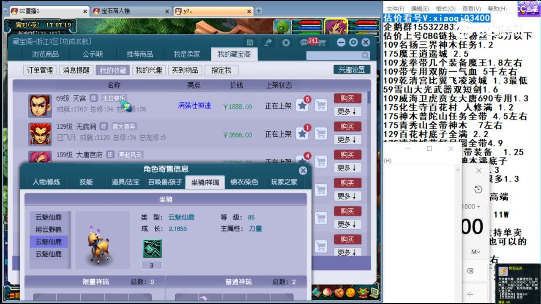Click the round record icon in pavilion header

[x=286, y=42]
